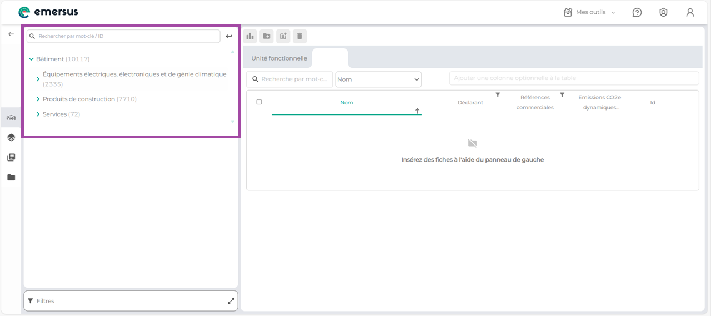Select the Services (72) label

pyautogui.click(x=61, y=114)
